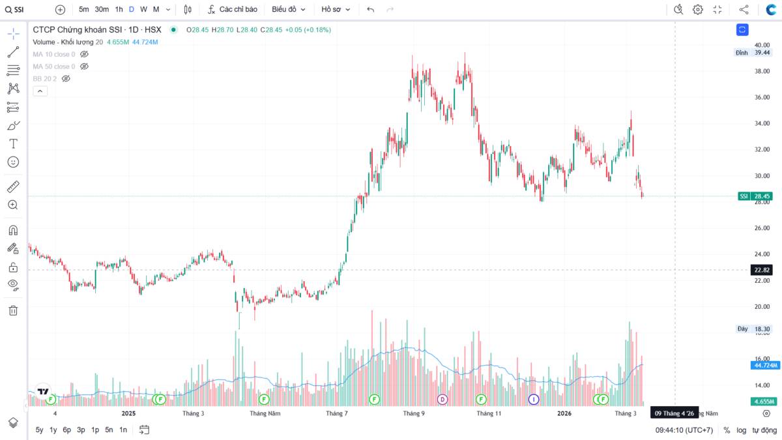Click the TradingView logo on chart
The width and height of the screenshot is (782, 440).
pyautogui.click(x=42, y=392)
